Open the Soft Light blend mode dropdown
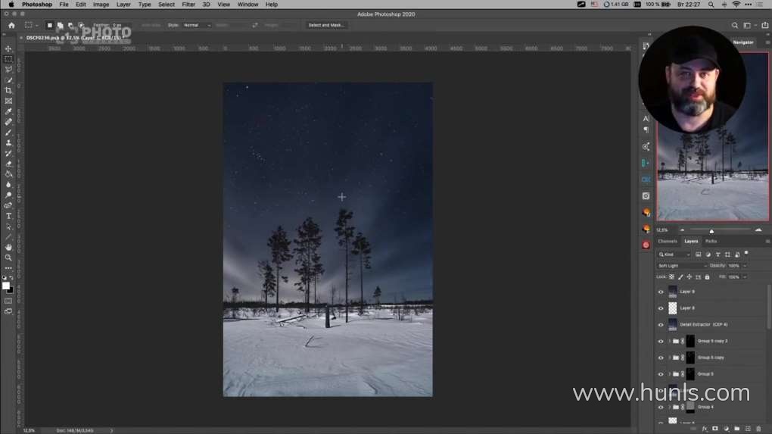The height and width of the screenshot is (434, 772). 682,266
